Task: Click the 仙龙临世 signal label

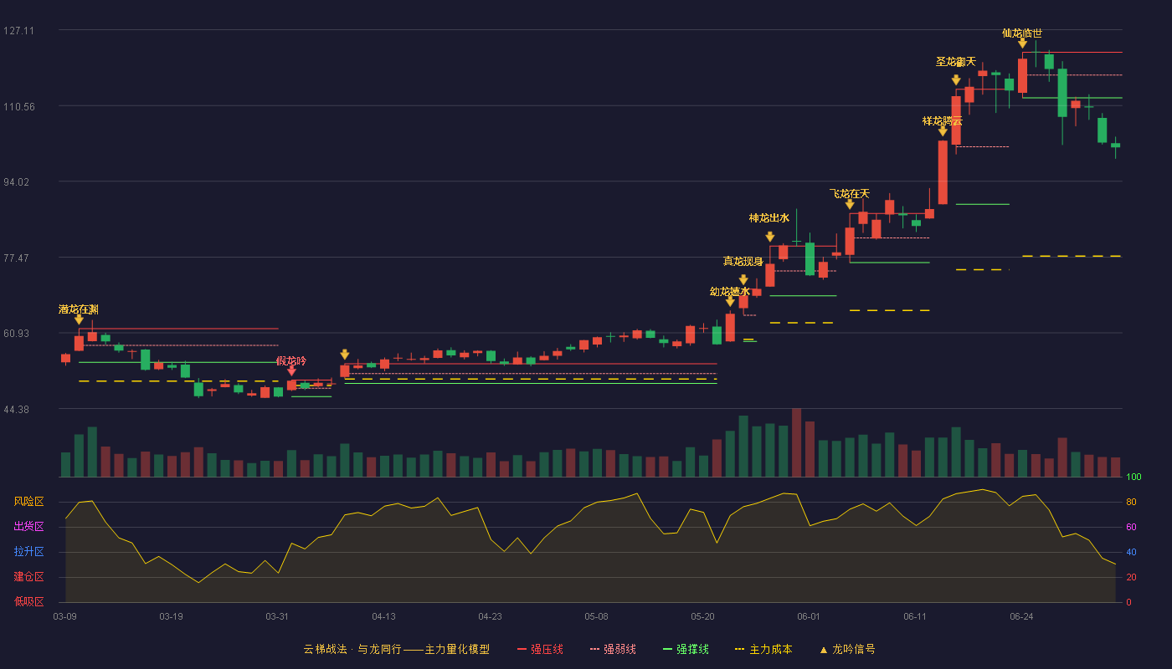Action: pos(1022,33)
